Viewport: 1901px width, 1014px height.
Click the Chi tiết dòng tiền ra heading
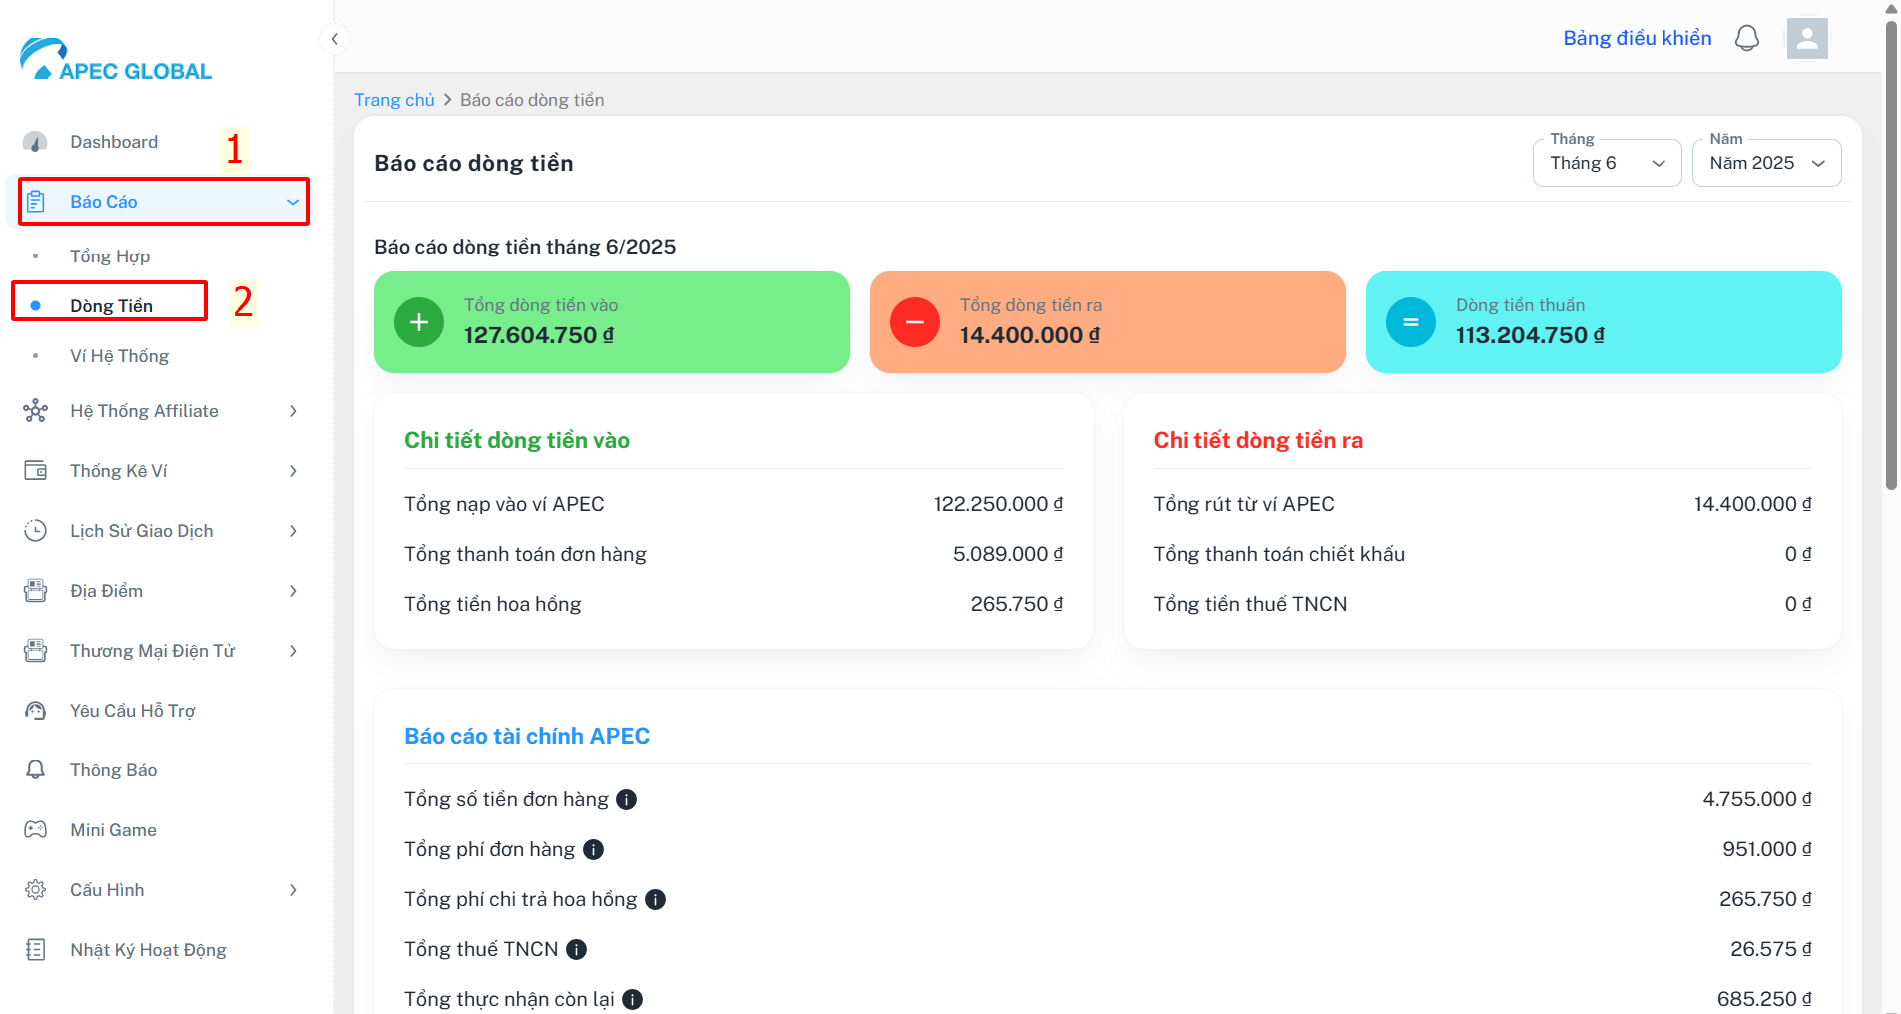coord(1258,440)
